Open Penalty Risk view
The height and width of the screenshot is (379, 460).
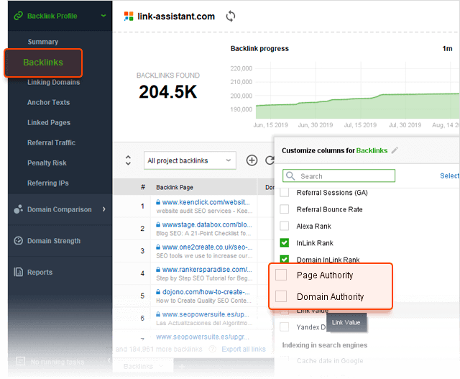pyautogui.click(x=47, y=163)
